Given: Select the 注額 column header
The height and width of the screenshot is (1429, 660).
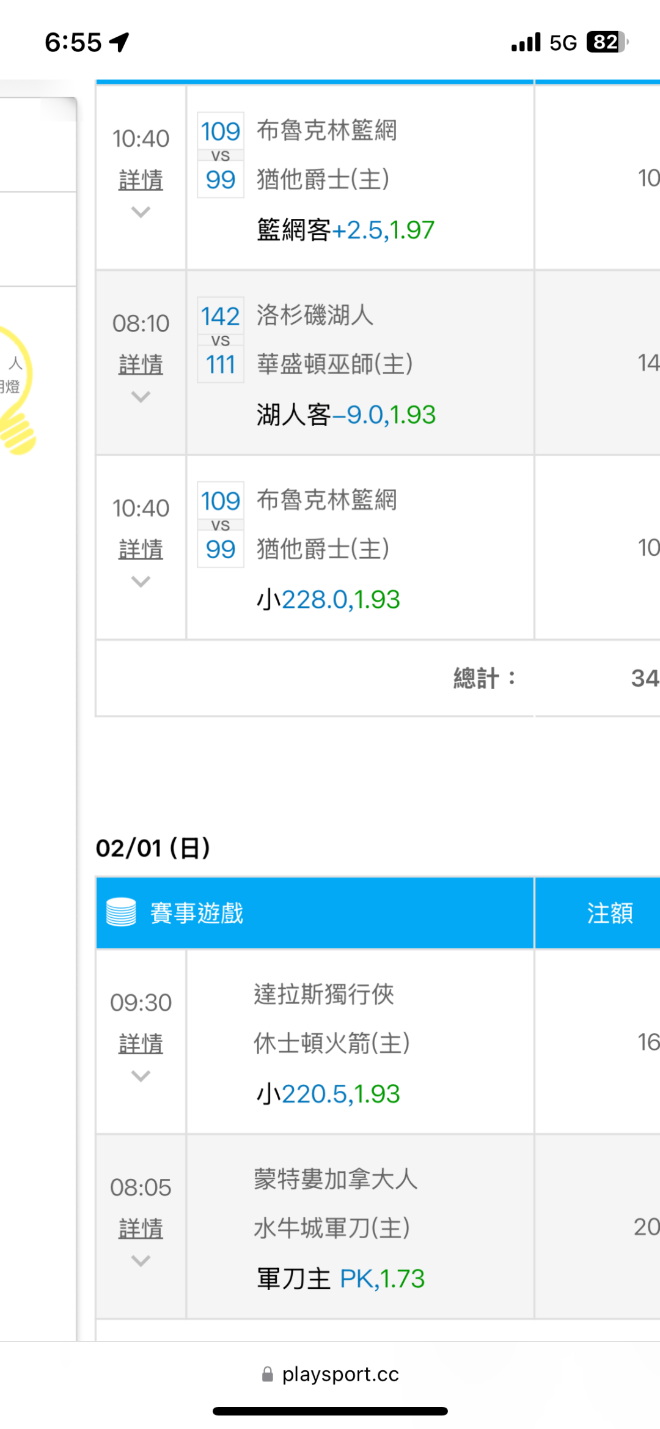Looking at the screenshot, I should point(609,912).
